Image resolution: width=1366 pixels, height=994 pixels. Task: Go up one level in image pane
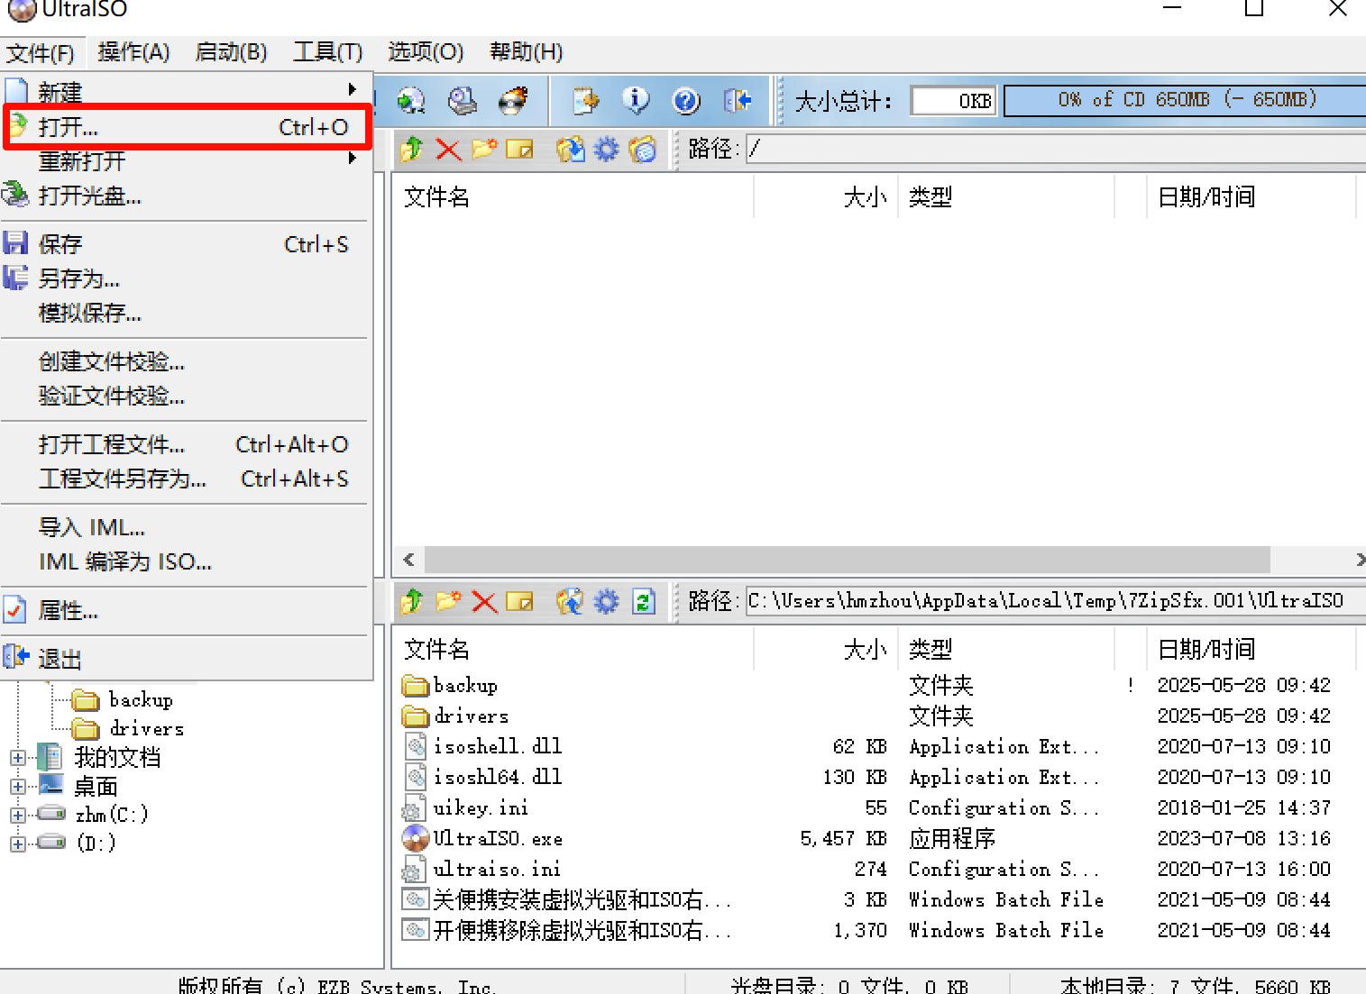tap(412, 149)
